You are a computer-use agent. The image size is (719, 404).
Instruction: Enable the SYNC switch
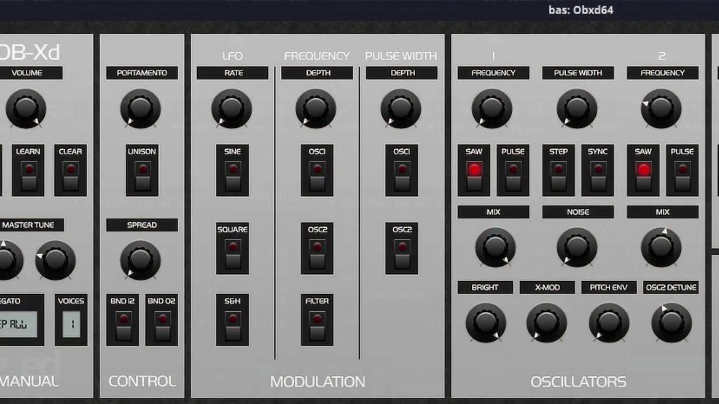pos(598,176)
